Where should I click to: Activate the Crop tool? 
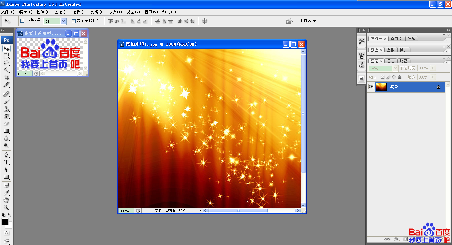6,77
